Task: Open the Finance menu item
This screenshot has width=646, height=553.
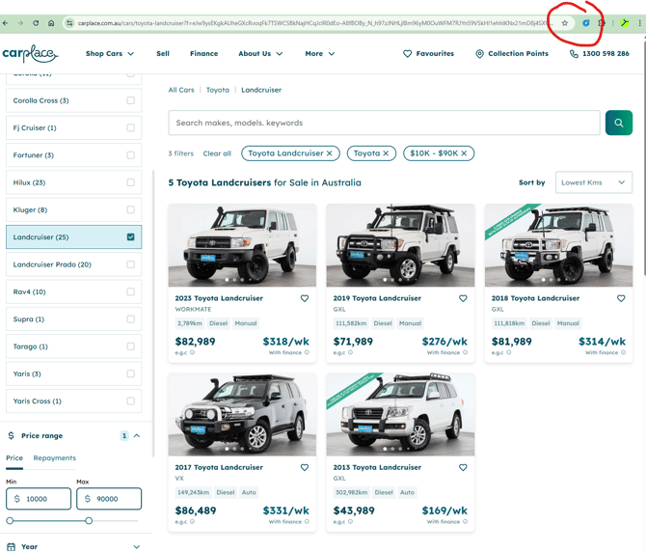Action: (203, 54)
